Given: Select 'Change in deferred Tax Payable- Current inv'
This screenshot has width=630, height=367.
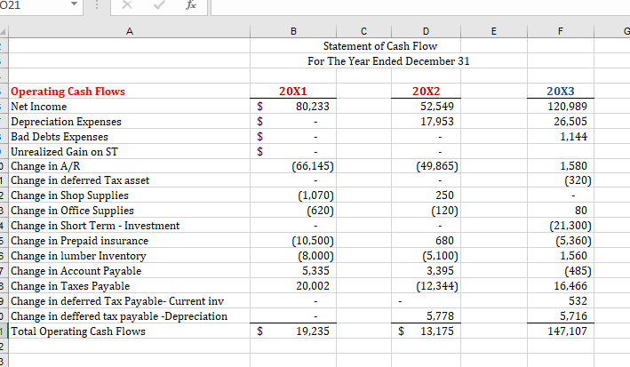Looking at the screenshot, I should 130,301.
